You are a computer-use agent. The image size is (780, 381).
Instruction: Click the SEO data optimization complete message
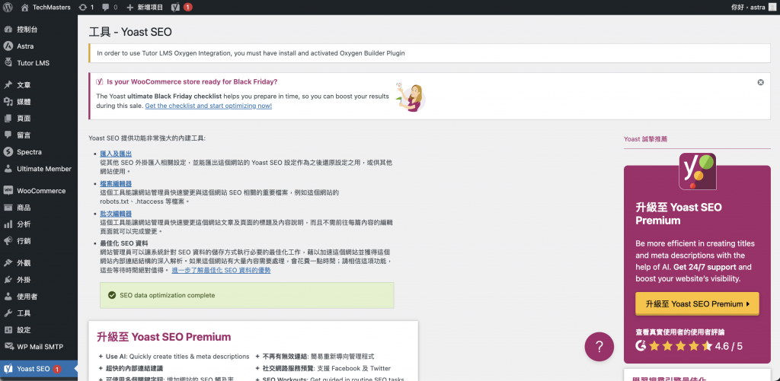coord(248,295)
